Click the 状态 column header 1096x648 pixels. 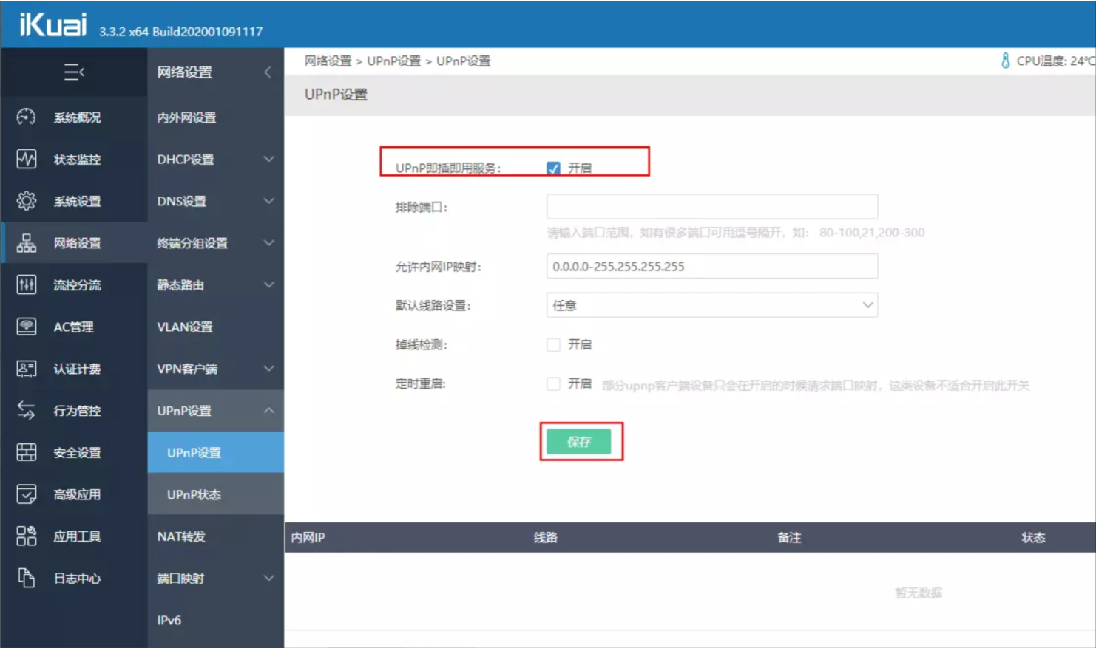click(1033, 537)
